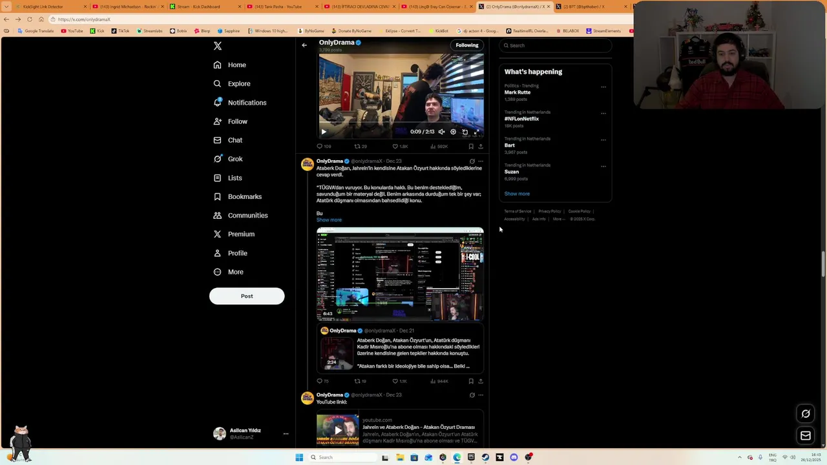This screenshot has width=827, height=465.
Task: Open options for Bart trend
Action: [603, 139]
